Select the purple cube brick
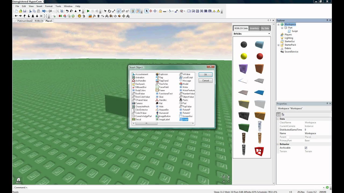Viewport: 344px width, 193px height. point(243,69)
